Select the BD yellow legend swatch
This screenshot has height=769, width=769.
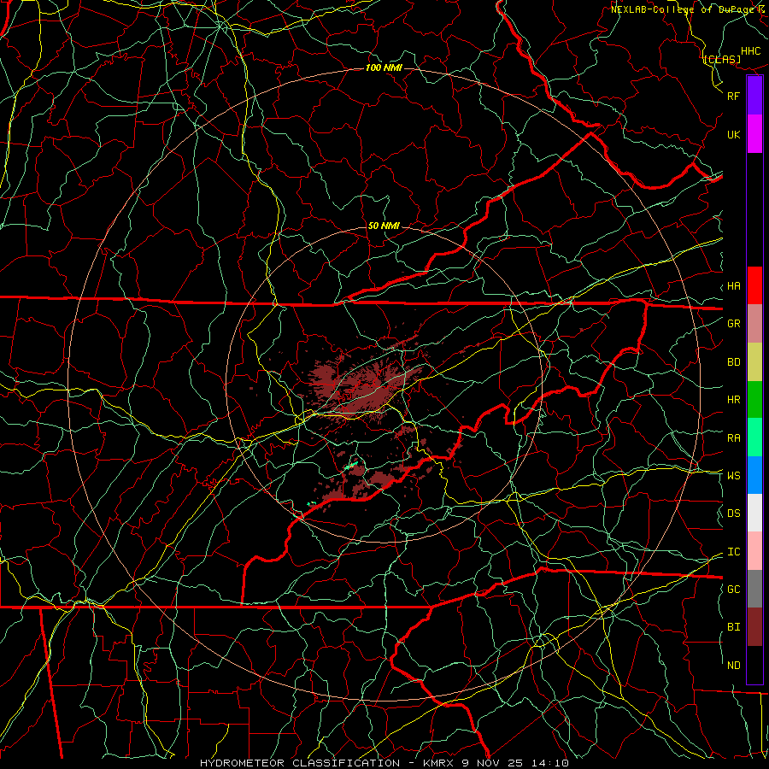point(754,362)
